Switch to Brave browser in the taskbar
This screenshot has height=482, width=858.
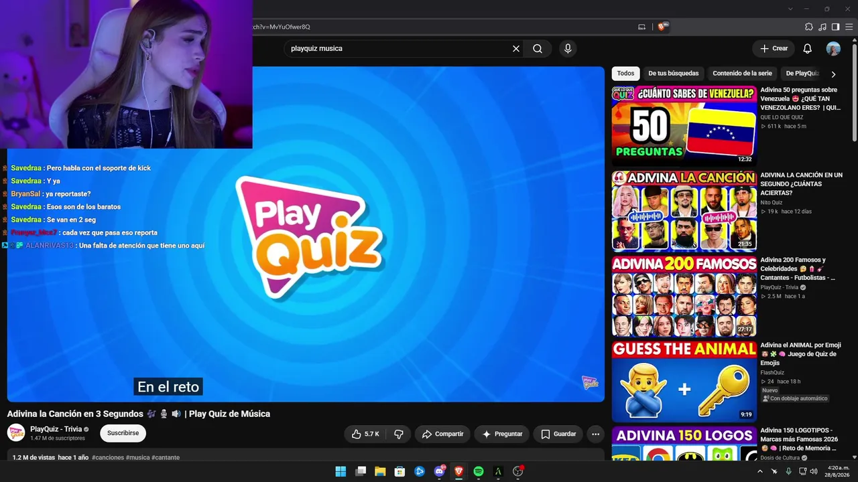(x=458, y=471)
